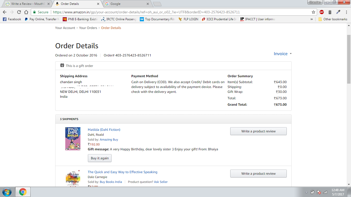This screenshot has height=197, width=351.
Task: Open the Adblock Plus extension icon
Action: [x=322, y=12]
